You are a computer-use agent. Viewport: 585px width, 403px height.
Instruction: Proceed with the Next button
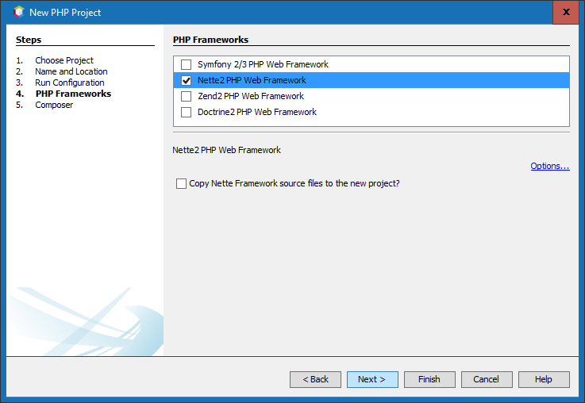point(372,379)
